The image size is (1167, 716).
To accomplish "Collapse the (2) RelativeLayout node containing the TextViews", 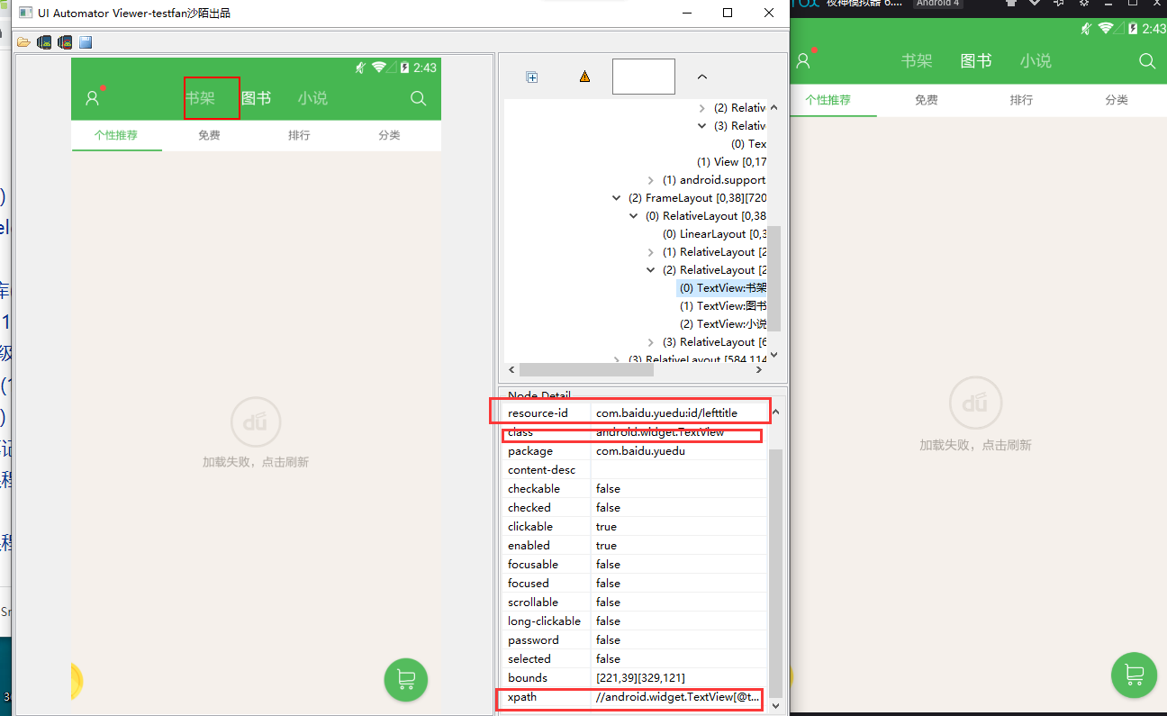I will (x=651, y=270).
